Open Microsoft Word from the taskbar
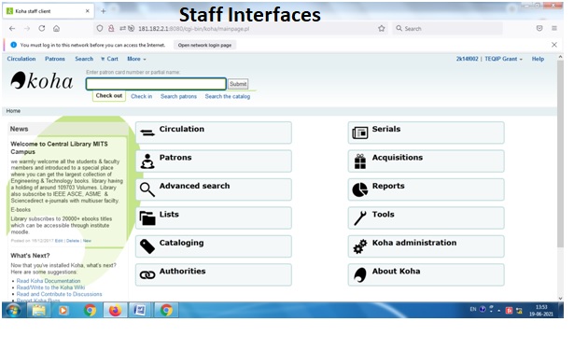This screenshot has width=574, height=350. [139, 311]
